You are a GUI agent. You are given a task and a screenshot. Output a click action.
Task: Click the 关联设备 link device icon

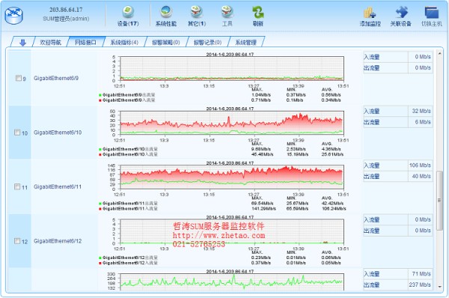(x=401, y=13)
